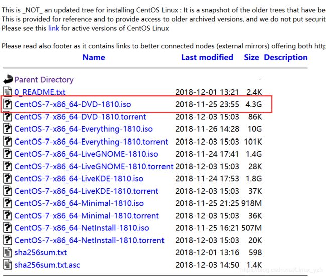
Task: Click the 2018-11-25 16:21 NetInstall iso date
Action: pyautogui.click(x=207, y=228)
